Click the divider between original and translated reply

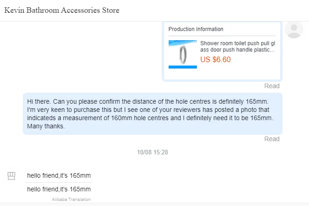pos(59,182)
